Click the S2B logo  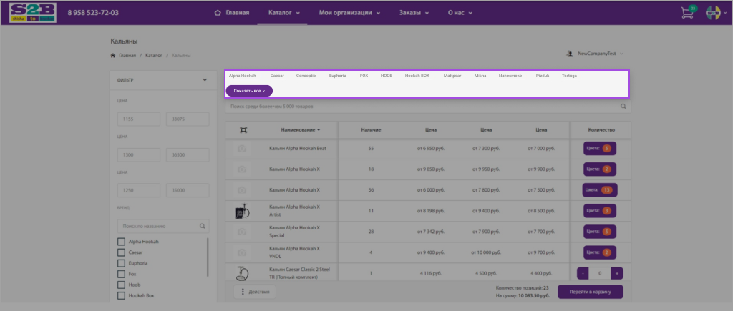pos(33,13)
